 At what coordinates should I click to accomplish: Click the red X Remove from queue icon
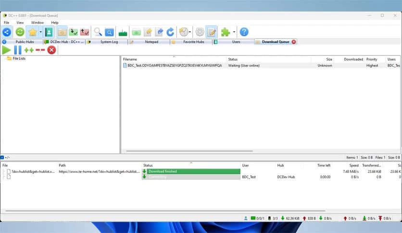(51, 50)
